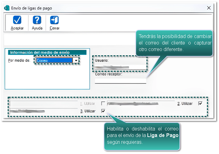Toggle the 1. Utilizar checkbox

tap(103, 103)
